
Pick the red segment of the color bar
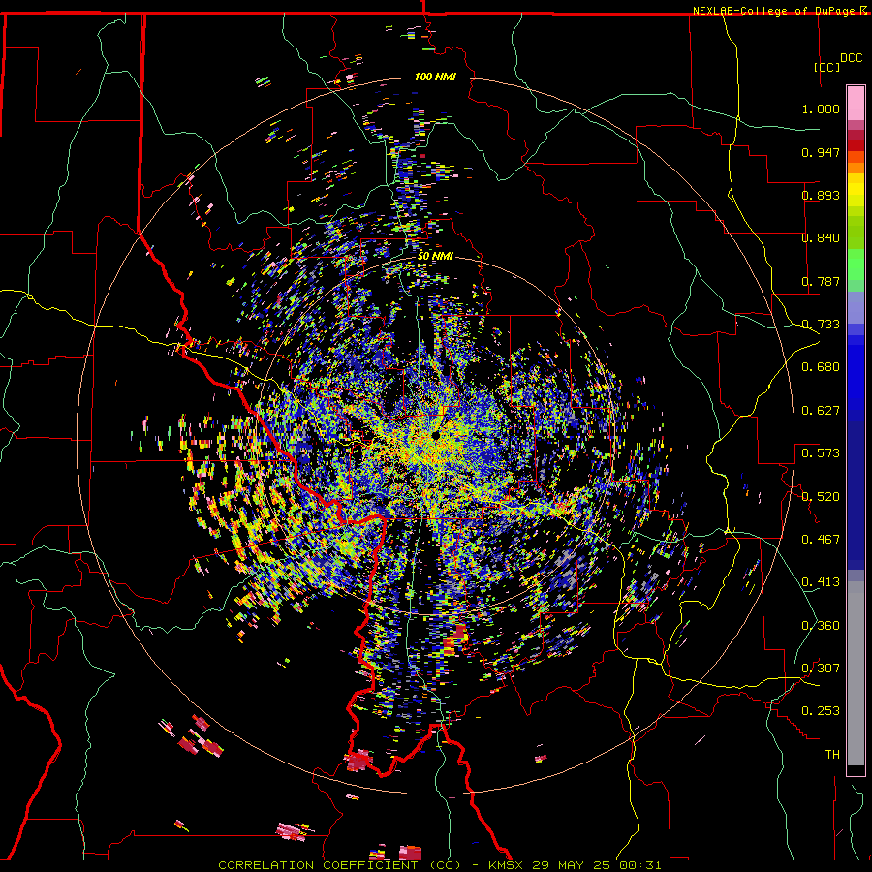point(856,145)
